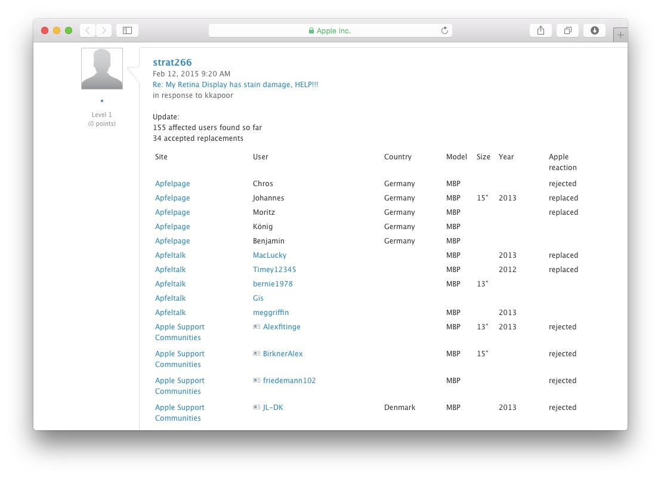Image resolution: width=661 pixels, height=478 pixels.
Task: Click the user card icon beside Alexfitinge
Action: (x=257, y=326)
